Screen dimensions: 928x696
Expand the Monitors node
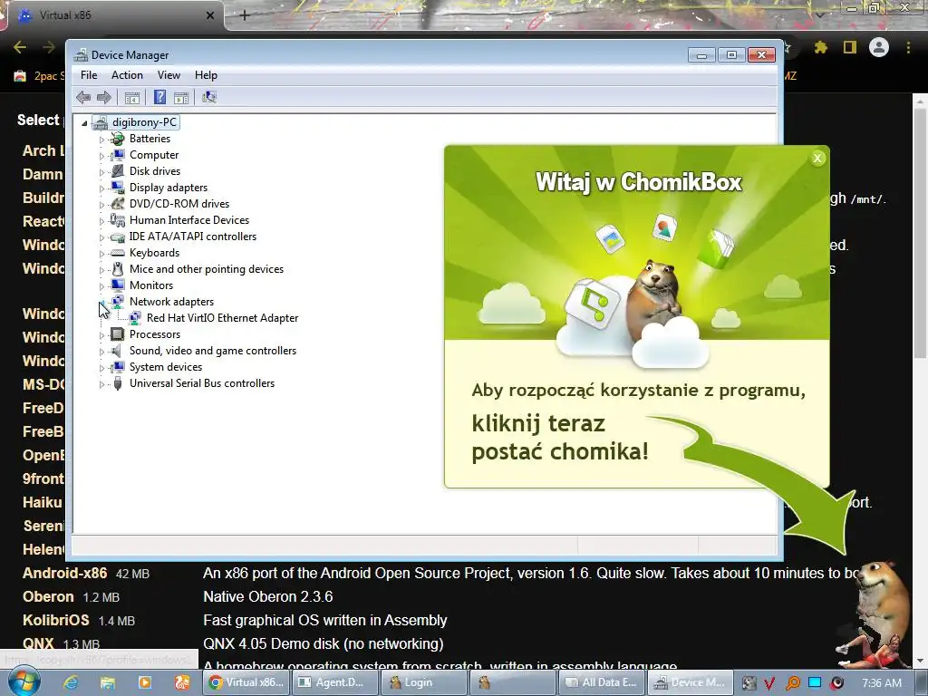(101, 286)
